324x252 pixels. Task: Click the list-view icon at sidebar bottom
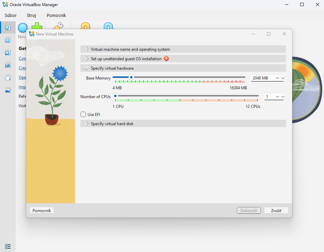point(8,246)
